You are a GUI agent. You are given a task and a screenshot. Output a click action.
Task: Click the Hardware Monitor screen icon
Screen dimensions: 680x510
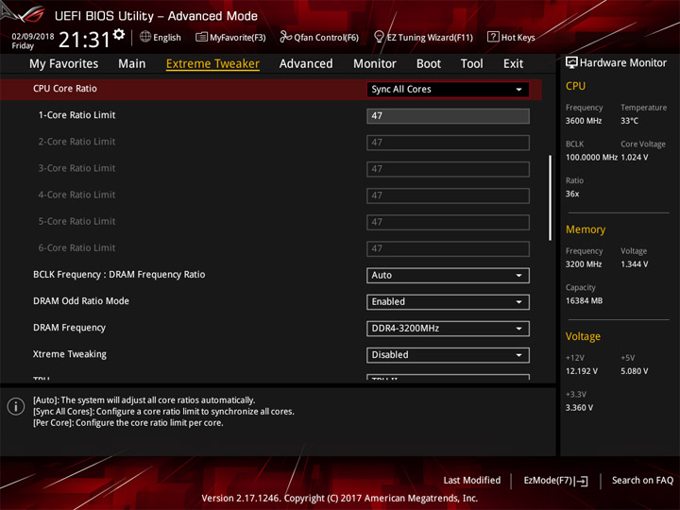click(571, 62)
